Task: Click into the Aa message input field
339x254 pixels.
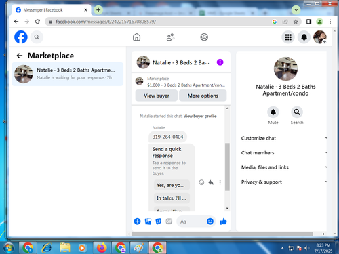Action: (x=192, y=221)
